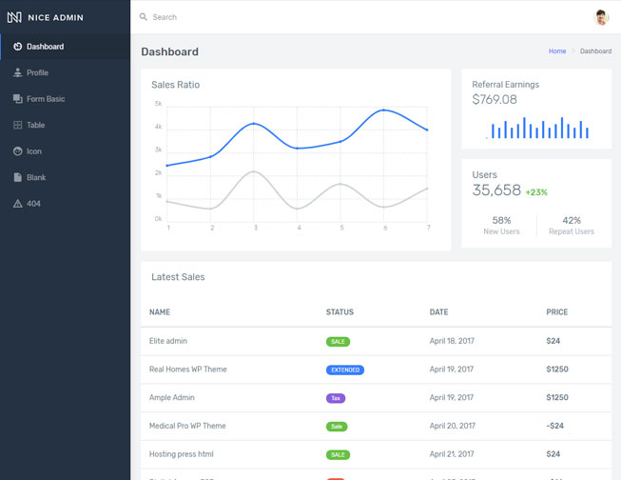Click the Icon smiley face icon
This screenshot has width=621, height=480.
[18, 151]
